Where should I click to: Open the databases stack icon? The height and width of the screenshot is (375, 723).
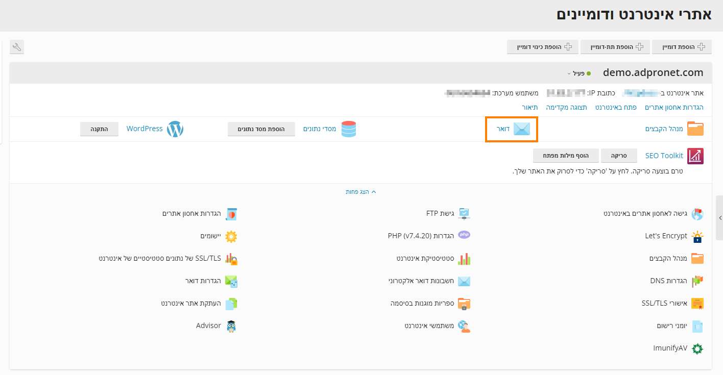349,129
